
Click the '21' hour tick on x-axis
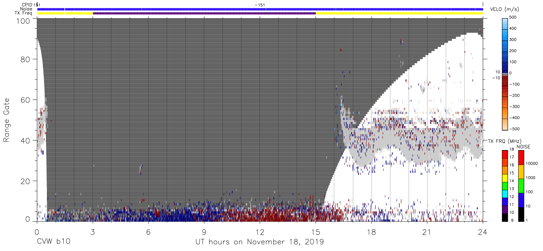[427, 232]
